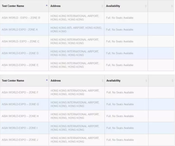This screenshot has width=175, height=146.
Task: Click Full, No Seats Available for Zone H
Action: [120, 116]
